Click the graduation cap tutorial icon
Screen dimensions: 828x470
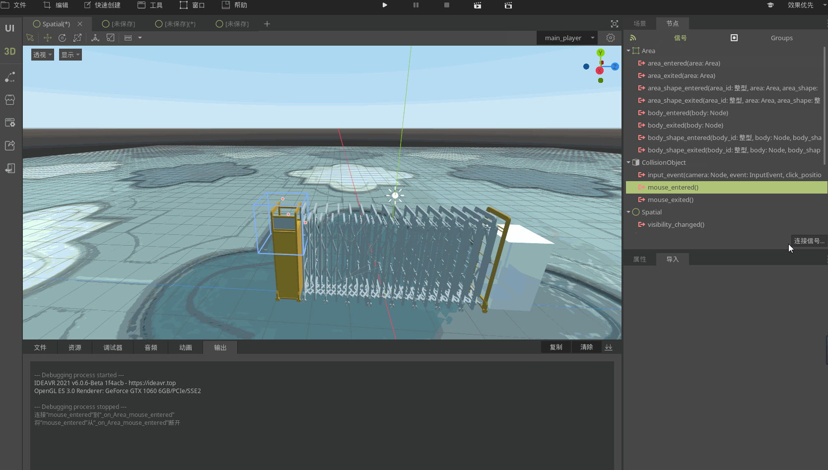(x=770, y=5)
